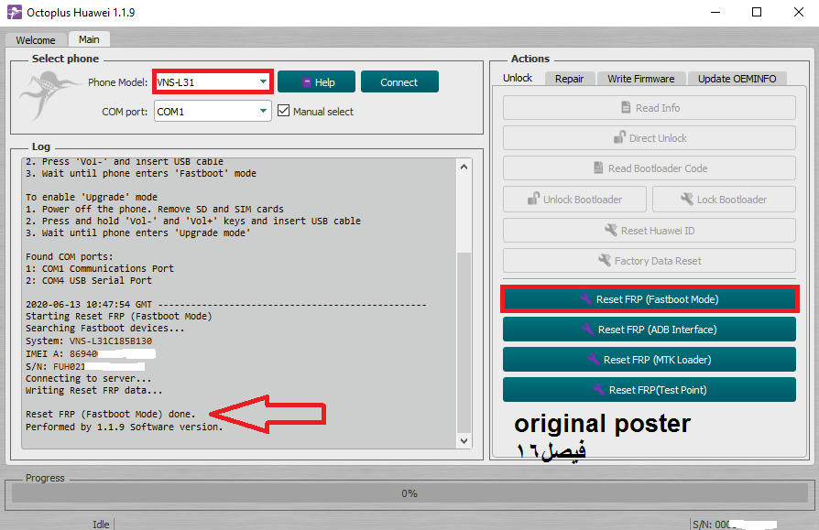Image resolution: width=819 pixels, height=530 pixels.
Task: Click the Idle status bar text
Action: (101, 525)
